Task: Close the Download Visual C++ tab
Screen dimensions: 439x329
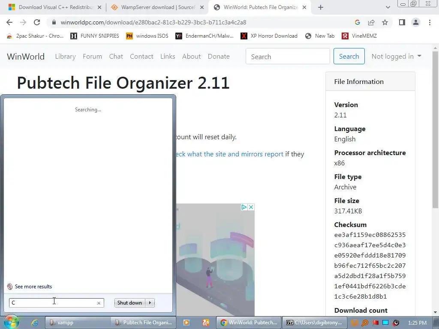Action: point(99,8)
